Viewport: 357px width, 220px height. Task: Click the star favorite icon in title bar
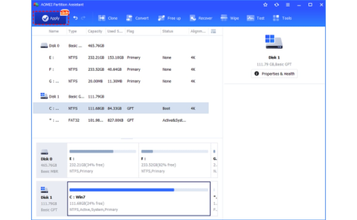pos(265,4)
